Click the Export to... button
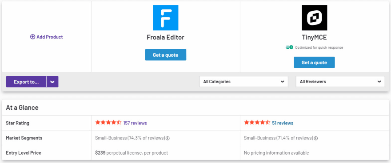The image size is (391, 163). pos(26,82)
